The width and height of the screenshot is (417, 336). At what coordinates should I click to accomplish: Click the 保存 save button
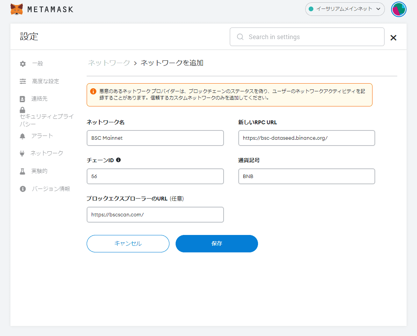click(217, 244)
